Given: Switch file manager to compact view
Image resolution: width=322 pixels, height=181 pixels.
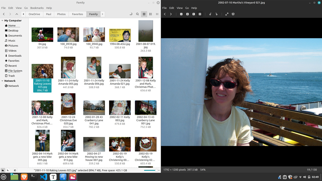Looking at the screenshot, I should click(x=157, y=14).
